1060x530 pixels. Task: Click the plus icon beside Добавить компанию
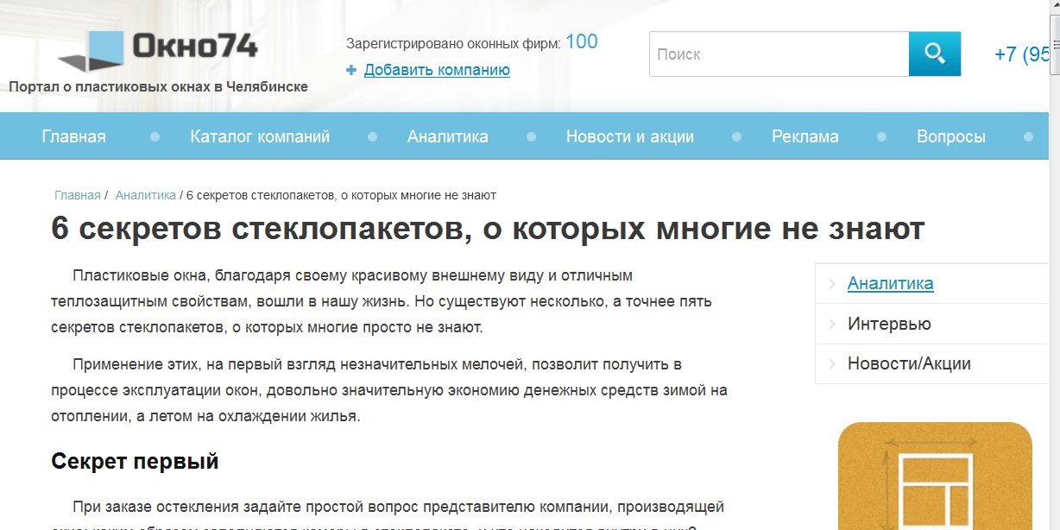[x=351, y=70]
